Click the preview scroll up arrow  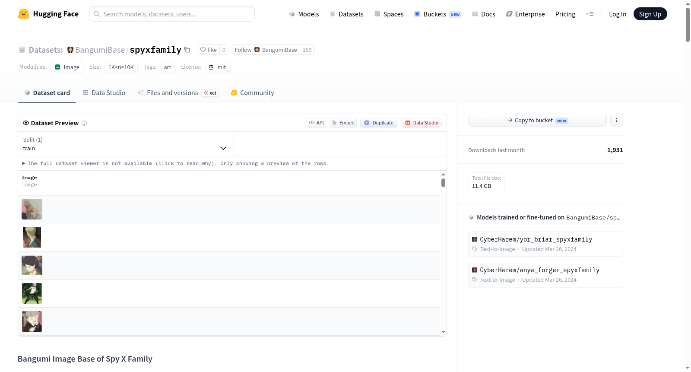tap(443, 174)
